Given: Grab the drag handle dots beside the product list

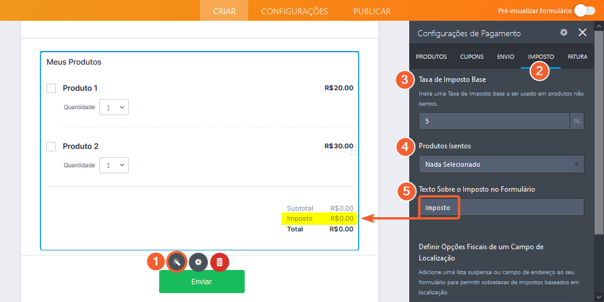Looking at the screenshot, I should click(353, 152).
